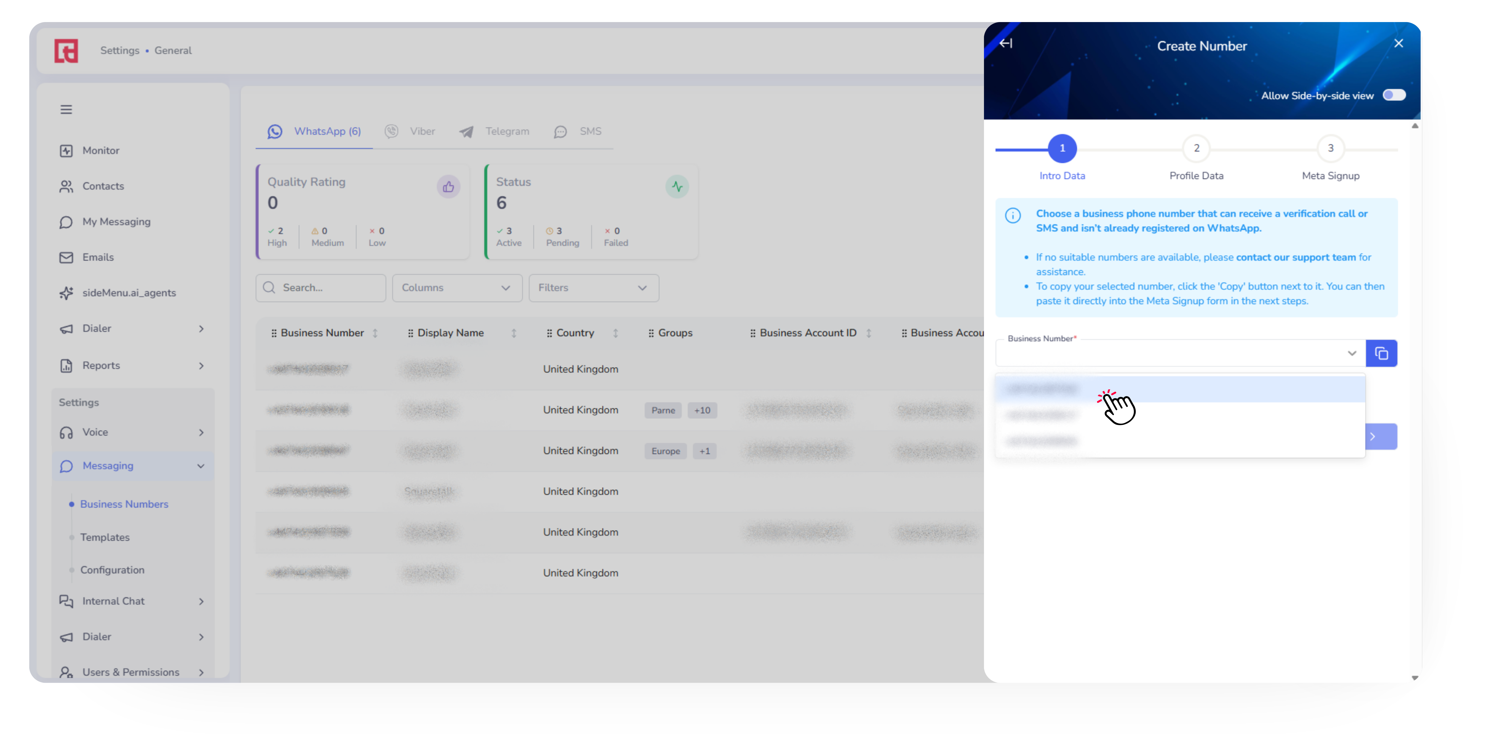
Task: Open the Filters dropdown
Action: [593, 288]
